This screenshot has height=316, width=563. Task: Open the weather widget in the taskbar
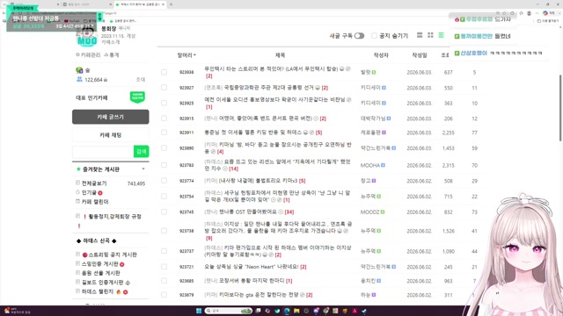tap(16, 311)
